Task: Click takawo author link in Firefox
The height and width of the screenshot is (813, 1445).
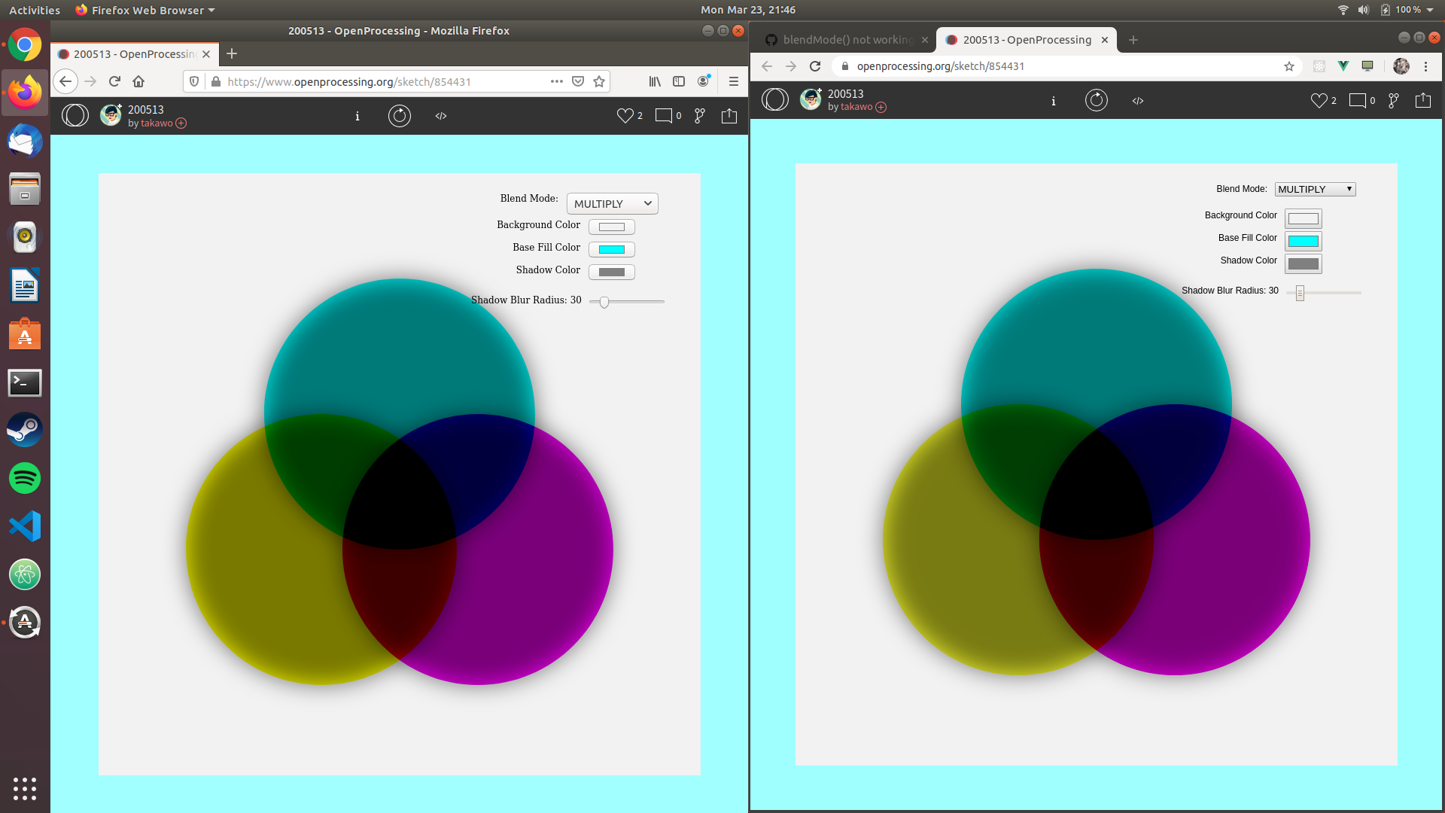Action: pyautogui.click(x=157, y=123)
